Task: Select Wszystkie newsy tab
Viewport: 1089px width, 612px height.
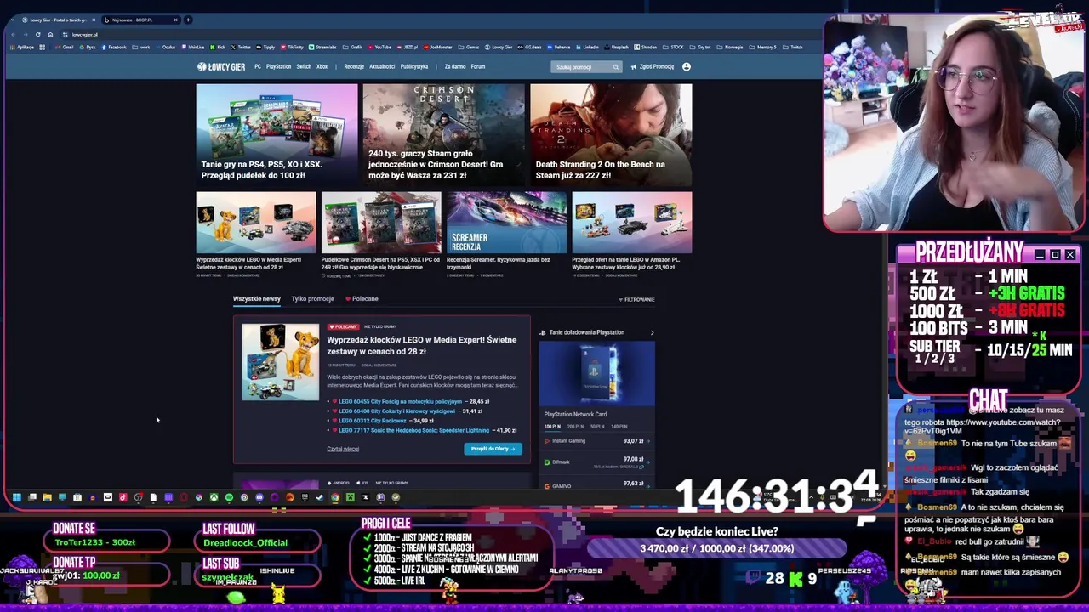Action: 256,298
